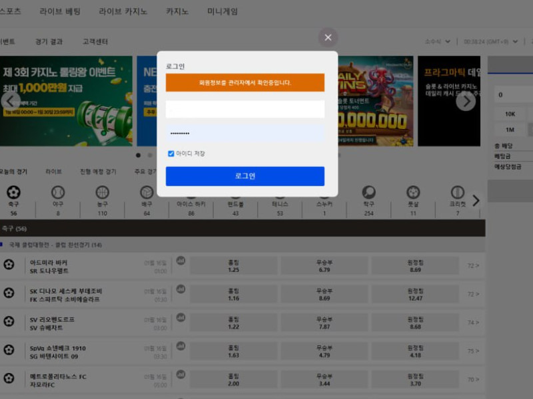Click the next arrow on the banner carousel

tap(466, 101)
